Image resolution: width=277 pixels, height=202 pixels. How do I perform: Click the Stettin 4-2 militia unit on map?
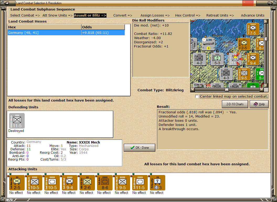(199, 59)
